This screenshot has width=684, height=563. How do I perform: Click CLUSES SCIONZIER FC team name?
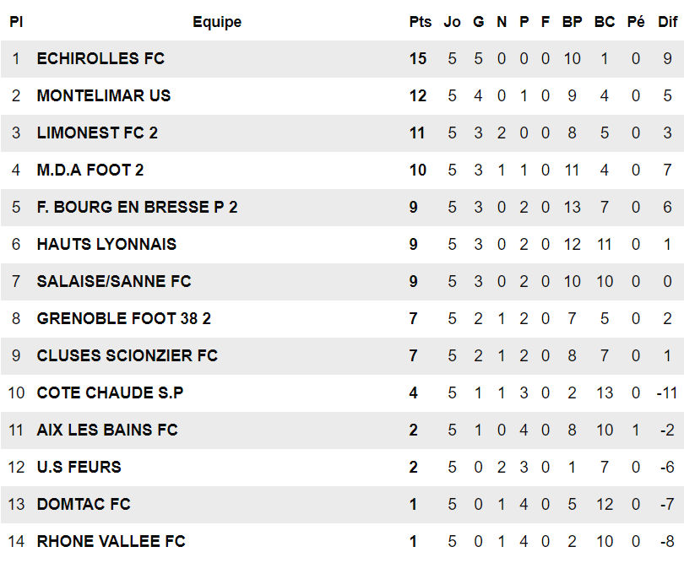(x=128, y=356)
